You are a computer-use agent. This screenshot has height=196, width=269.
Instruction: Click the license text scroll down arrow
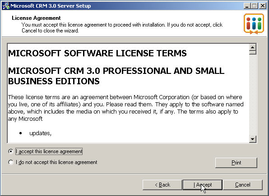click(253, 139)
